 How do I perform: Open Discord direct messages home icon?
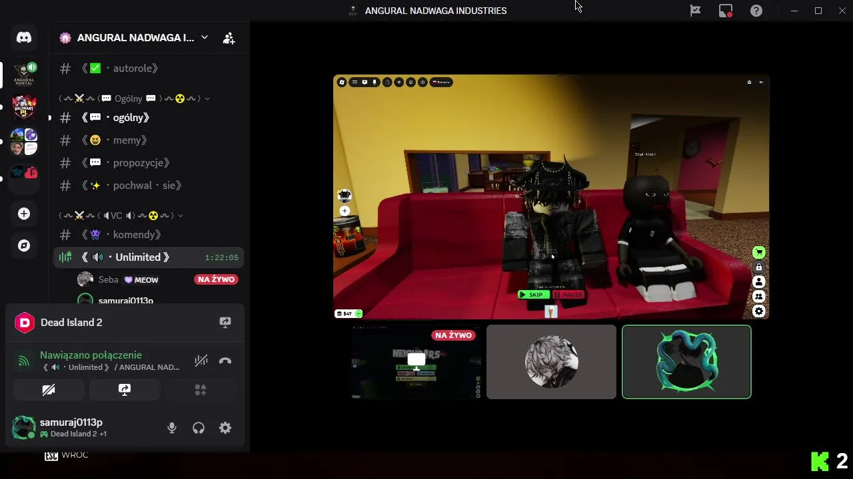point(24,37)
